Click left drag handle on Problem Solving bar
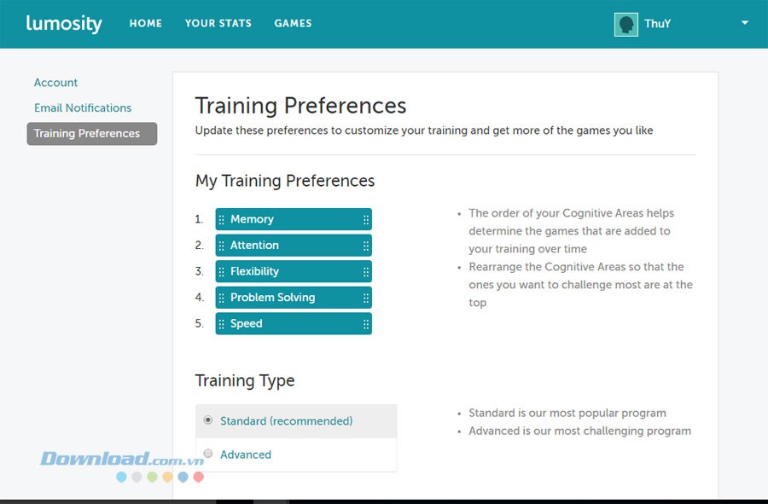Screen dimensions: 768x504 [222, 298]
